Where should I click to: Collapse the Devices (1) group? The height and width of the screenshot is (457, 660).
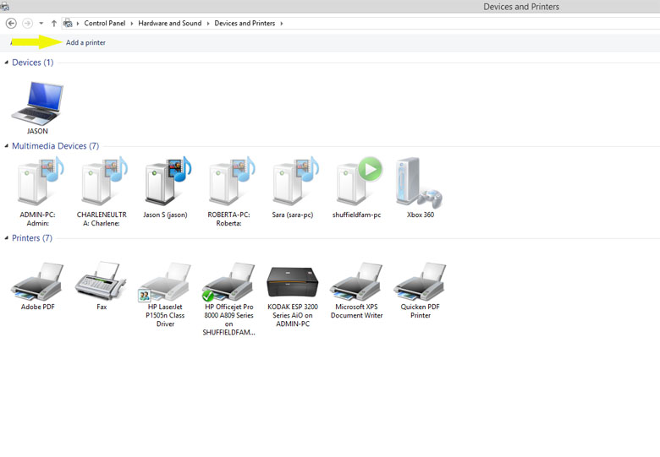pos(7,63)
